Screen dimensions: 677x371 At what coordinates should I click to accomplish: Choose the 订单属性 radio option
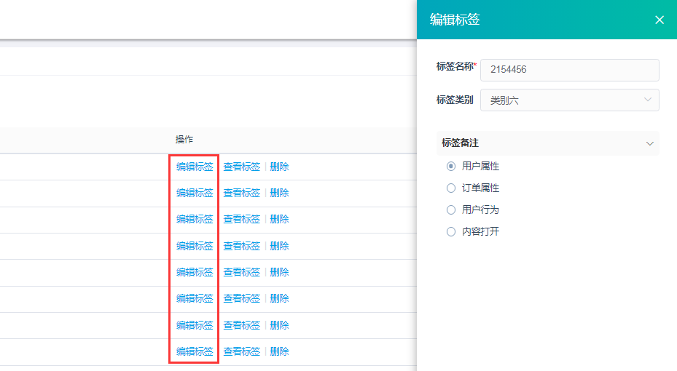tap(451, 188)
